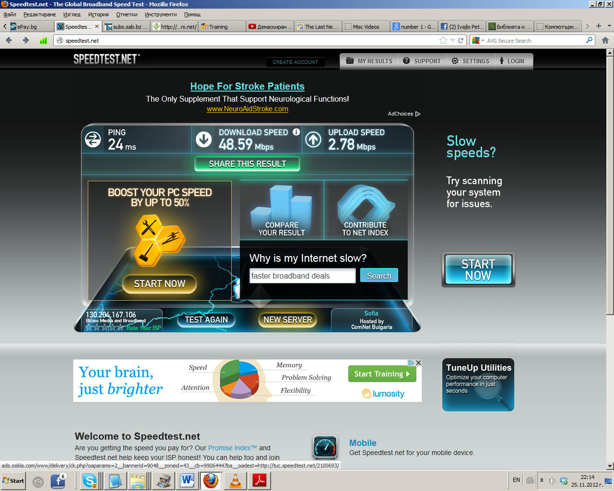Open the Hope For Stroke Patients link
The width and height of the screenshot is (614, 491).
248,86
